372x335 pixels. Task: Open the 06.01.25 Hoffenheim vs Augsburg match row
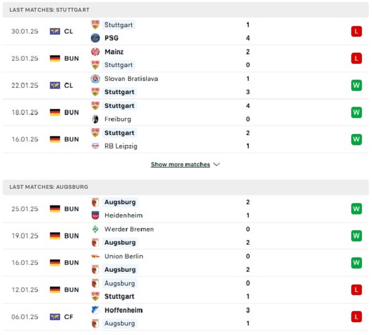click(x=185, y=317)
